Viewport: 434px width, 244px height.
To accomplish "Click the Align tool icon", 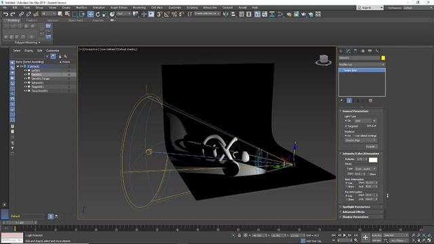I will 233,14.
